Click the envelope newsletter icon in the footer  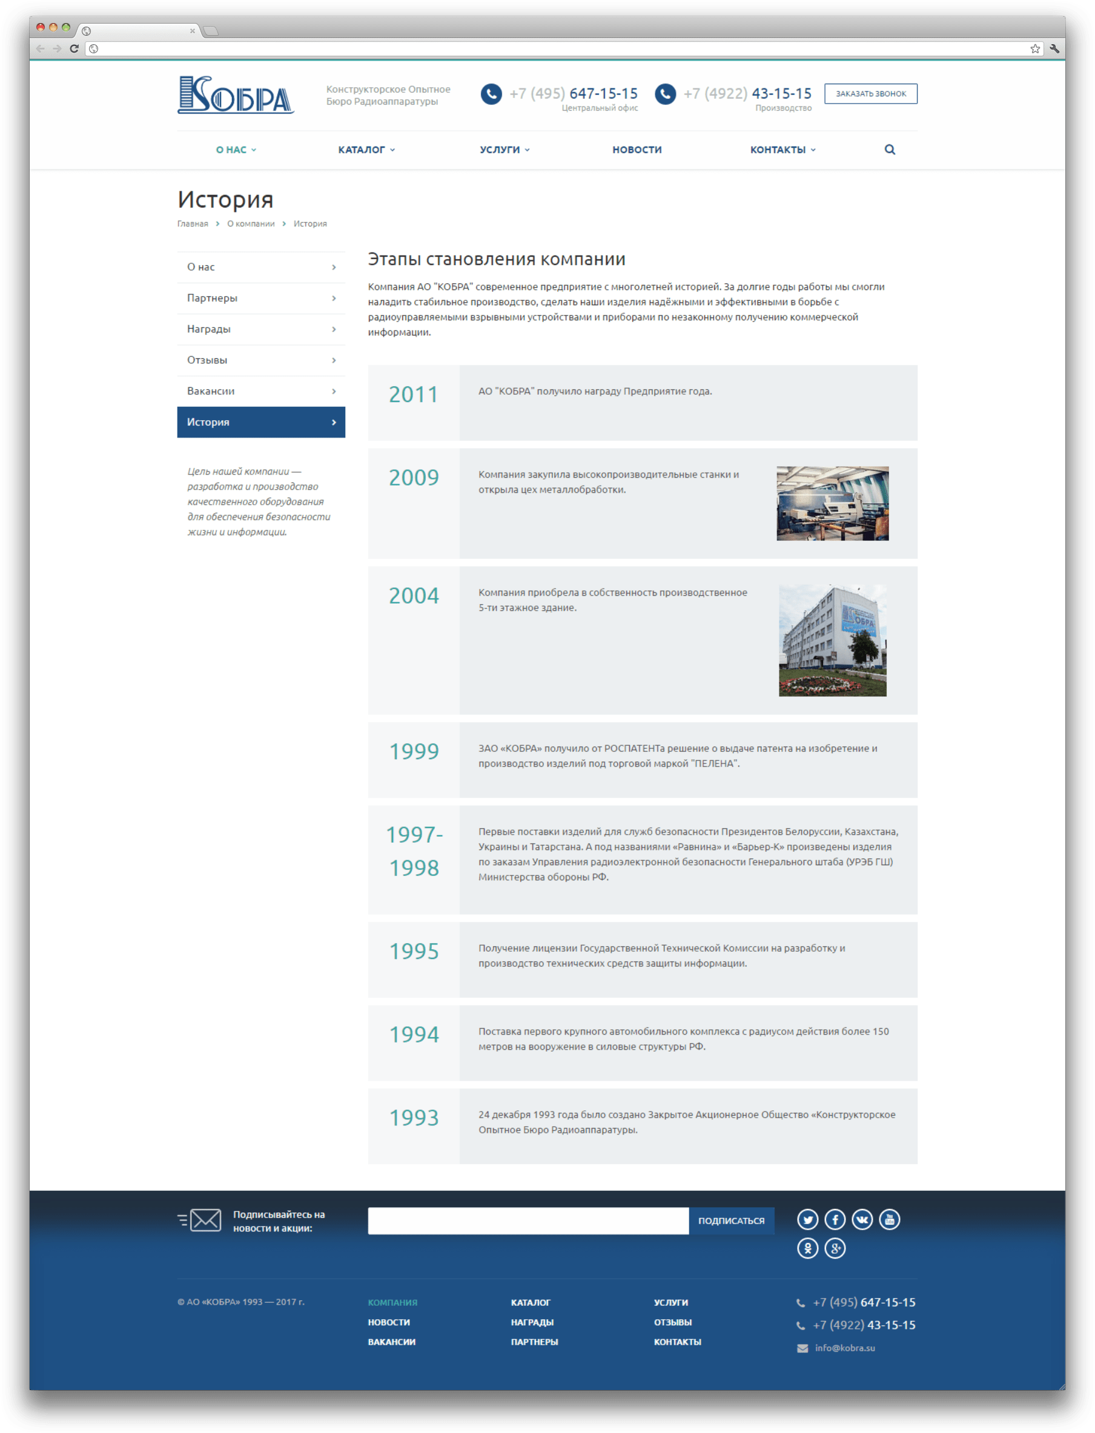point(199,1220)
